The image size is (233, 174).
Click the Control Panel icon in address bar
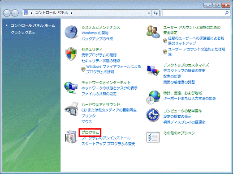click(x=26, y=13)
